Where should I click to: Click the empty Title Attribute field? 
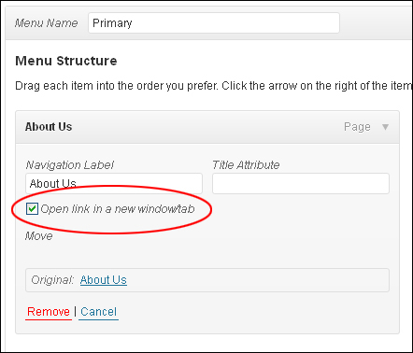pos(301,184)
